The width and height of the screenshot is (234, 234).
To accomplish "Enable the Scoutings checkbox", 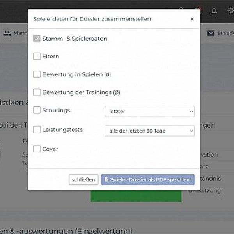I will click(37, 110).
